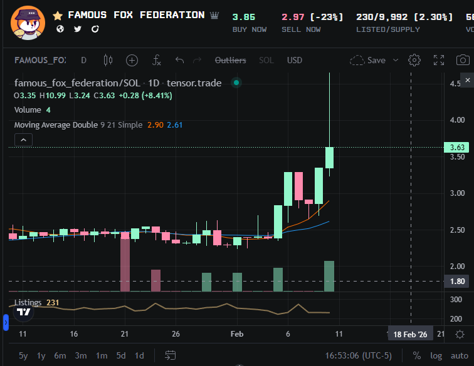Screen dimensions: 474x366
Task: Click the Listed/Supply stat
Action: [x=404, y=23]
